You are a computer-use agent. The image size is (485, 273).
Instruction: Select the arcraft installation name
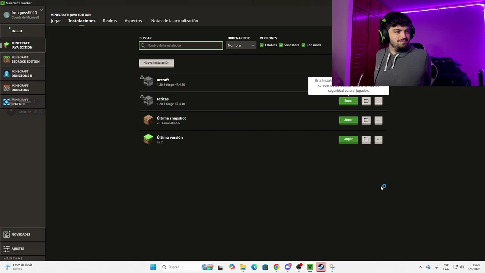point(163,80)
